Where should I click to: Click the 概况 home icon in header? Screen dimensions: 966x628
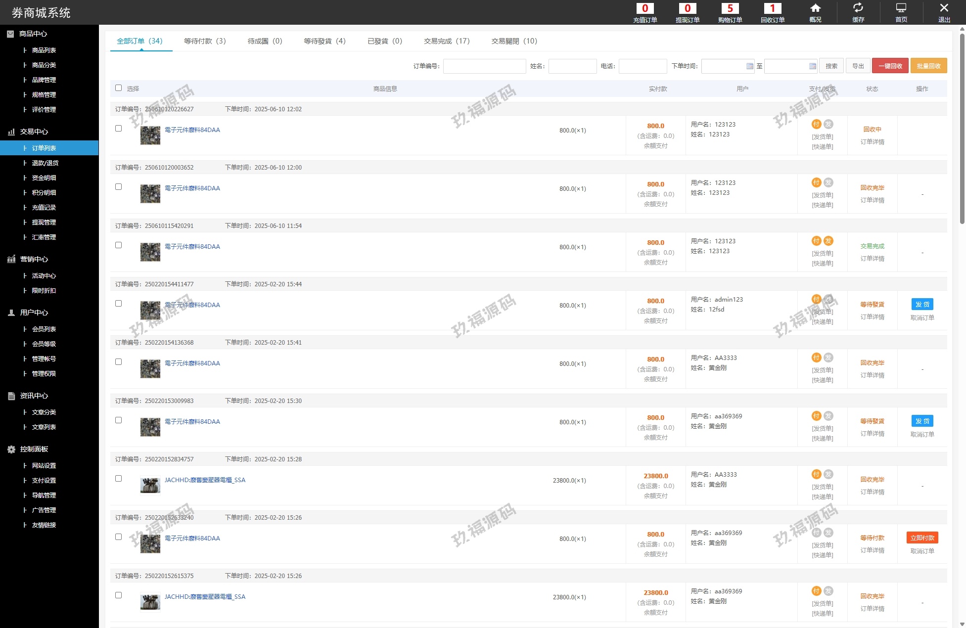[815, 8]
